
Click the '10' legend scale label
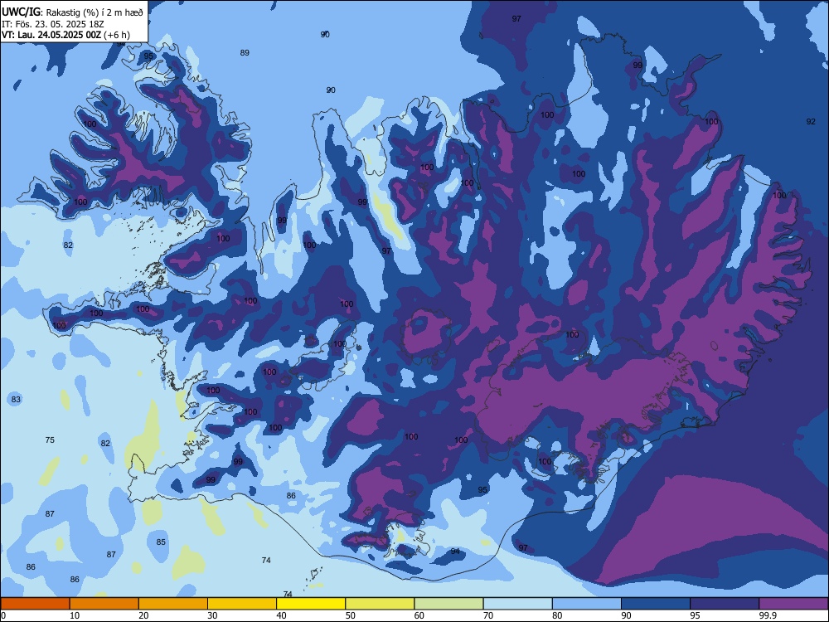pos(75,615)
